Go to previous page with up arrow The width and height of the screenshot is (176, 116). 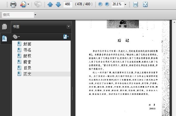point(50,4)
